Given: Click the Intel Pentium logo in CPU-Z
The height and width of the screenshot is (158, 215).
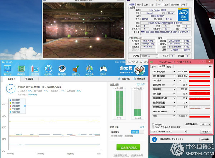Looking at the screenshot, I should [183, 15].
